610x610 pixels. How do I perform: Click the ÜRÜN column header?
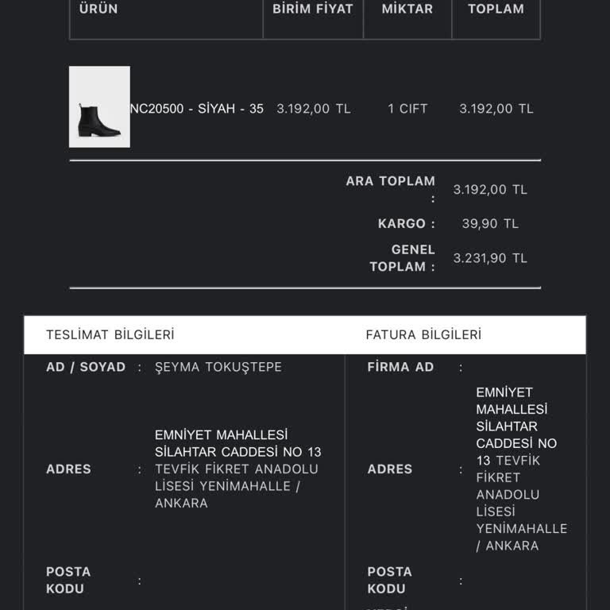click(x=98, y=9)
